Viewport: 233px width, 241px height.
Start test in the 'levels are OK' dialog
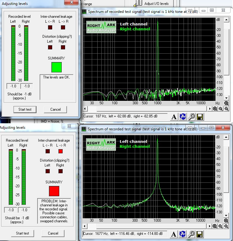pyautogui.click(x=25, y=109)
